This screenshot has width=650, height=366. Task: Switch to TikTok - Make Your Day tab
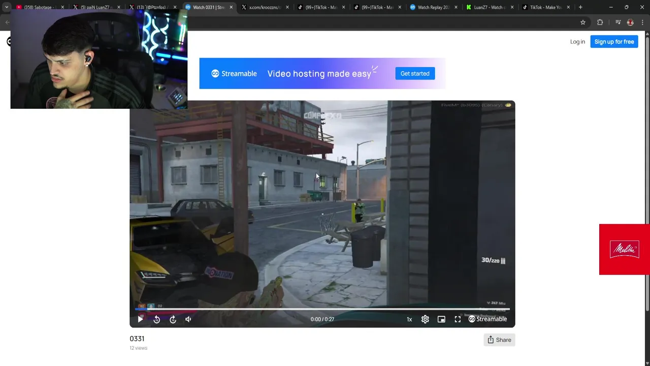tap(545, 7)
